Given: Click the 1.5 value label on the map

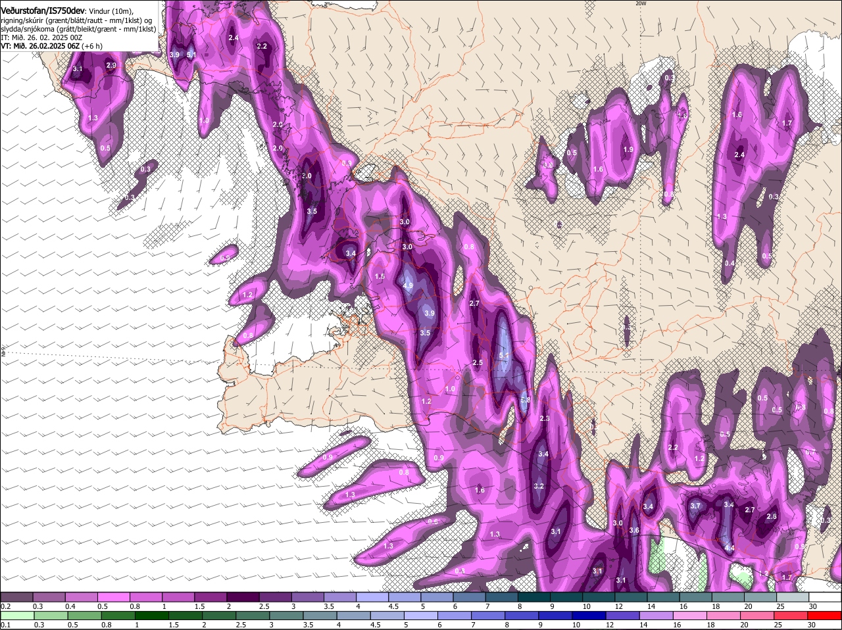Looking at the screenshot, I should [x=380, y=277].
